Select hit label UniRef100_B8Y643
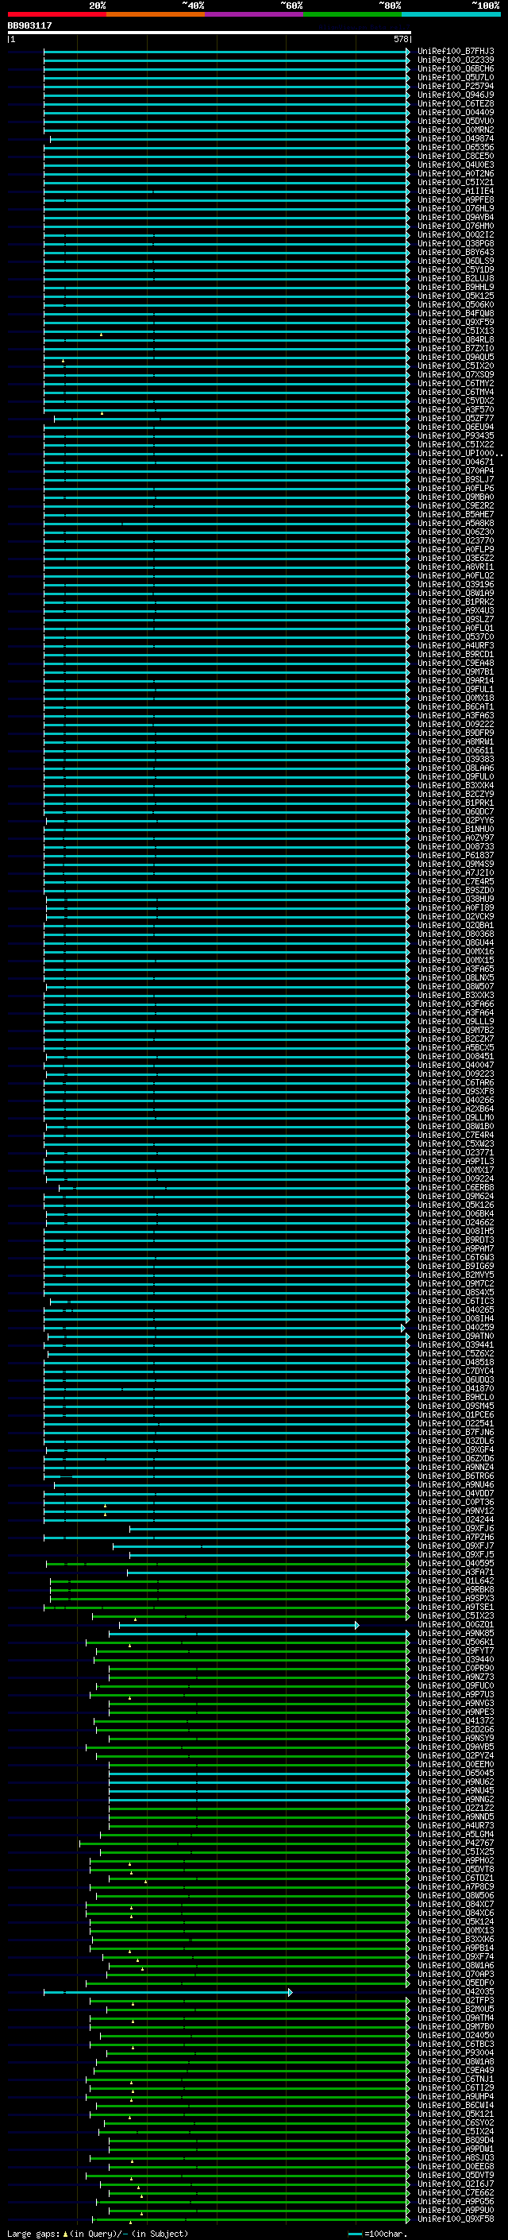508x2240 pixels. click(x=456, y=252)
